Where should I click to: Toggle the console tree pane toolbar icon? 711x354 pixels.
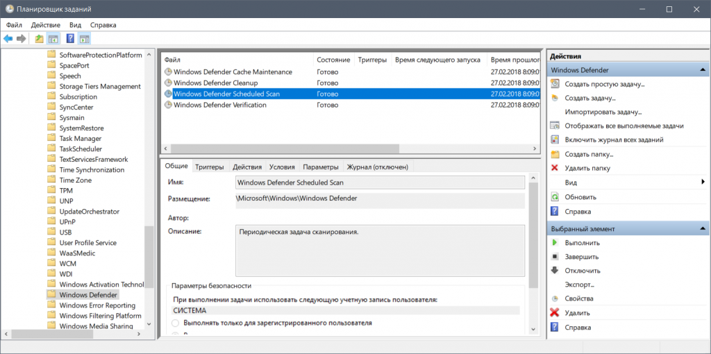(53, 39)
